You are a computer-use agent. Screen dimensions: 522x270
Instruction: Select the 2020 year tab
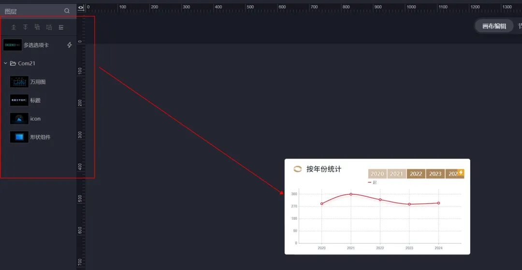[377, 174]
